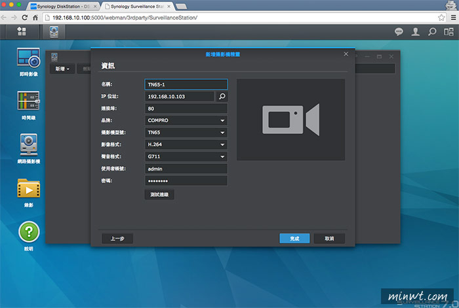Screen dimensions: 459x308
Task: Go to browser home page
Action: [35, 18]
